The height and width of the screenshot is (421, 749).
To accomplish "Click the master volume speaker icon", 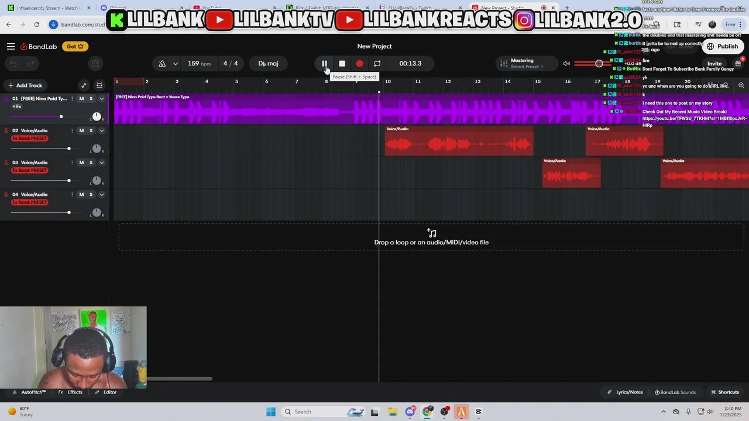I will coord(566,64).
